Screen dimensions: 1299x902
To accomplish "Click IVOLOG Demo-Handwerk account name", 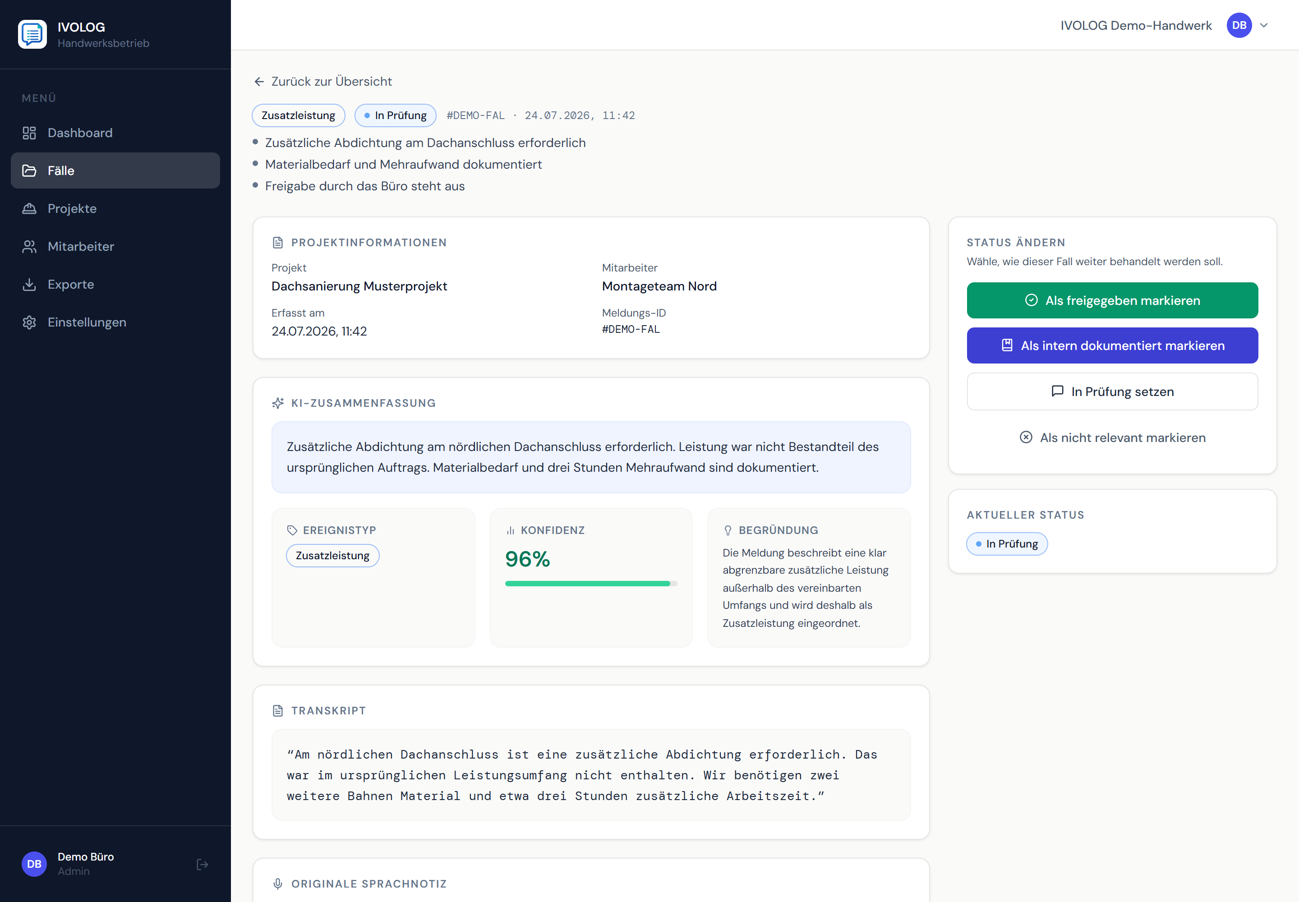I will 1136,25.
